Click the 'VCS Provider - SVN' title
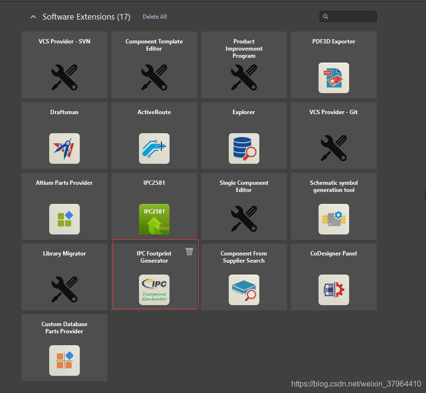Image resolution: width=426 pixels, height=393 pixels. [x=64, y=42]
